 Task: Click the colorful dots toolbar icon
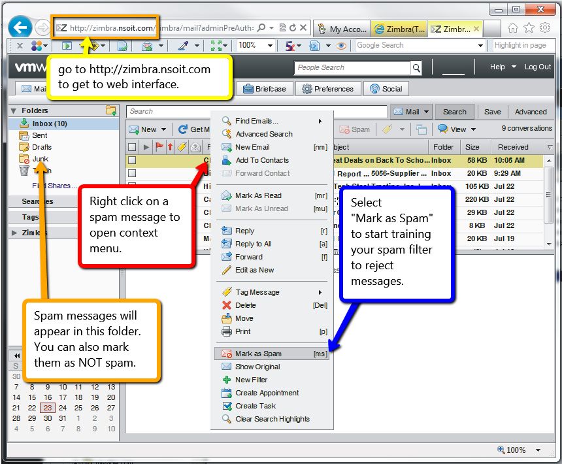pos(36,46)
